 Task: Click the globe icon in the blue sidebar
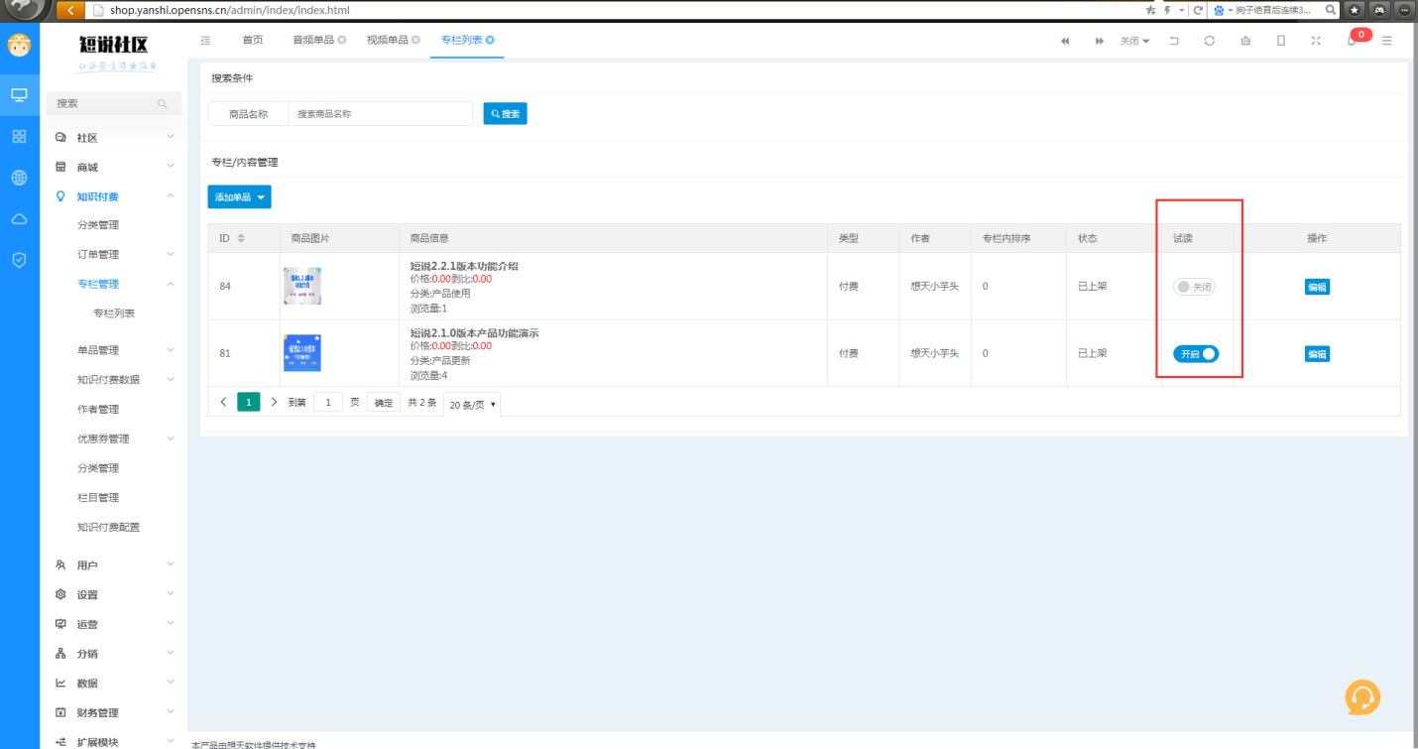19,179
